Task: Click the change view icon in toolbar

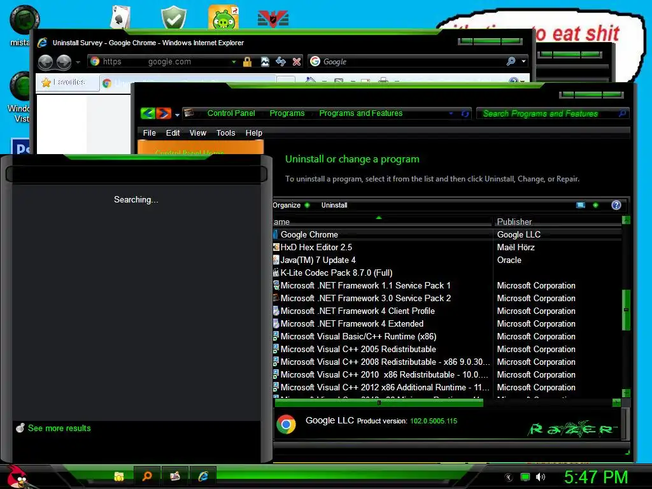Action: 581,205
